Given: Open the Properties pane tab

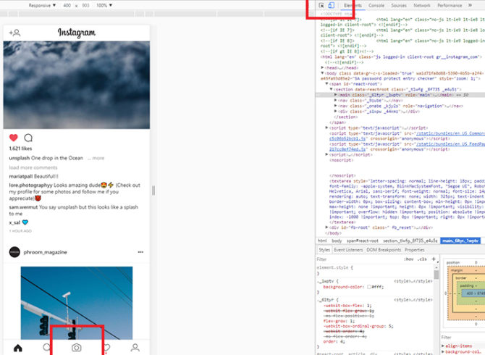Looking at the screenshot, I should point(415,250).
